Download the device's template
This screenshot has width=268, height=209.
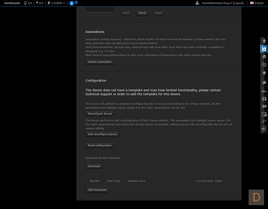pos(94,166)
